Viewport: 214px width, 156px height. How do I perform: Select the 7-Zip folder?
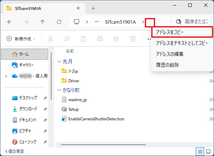[70, 71]
